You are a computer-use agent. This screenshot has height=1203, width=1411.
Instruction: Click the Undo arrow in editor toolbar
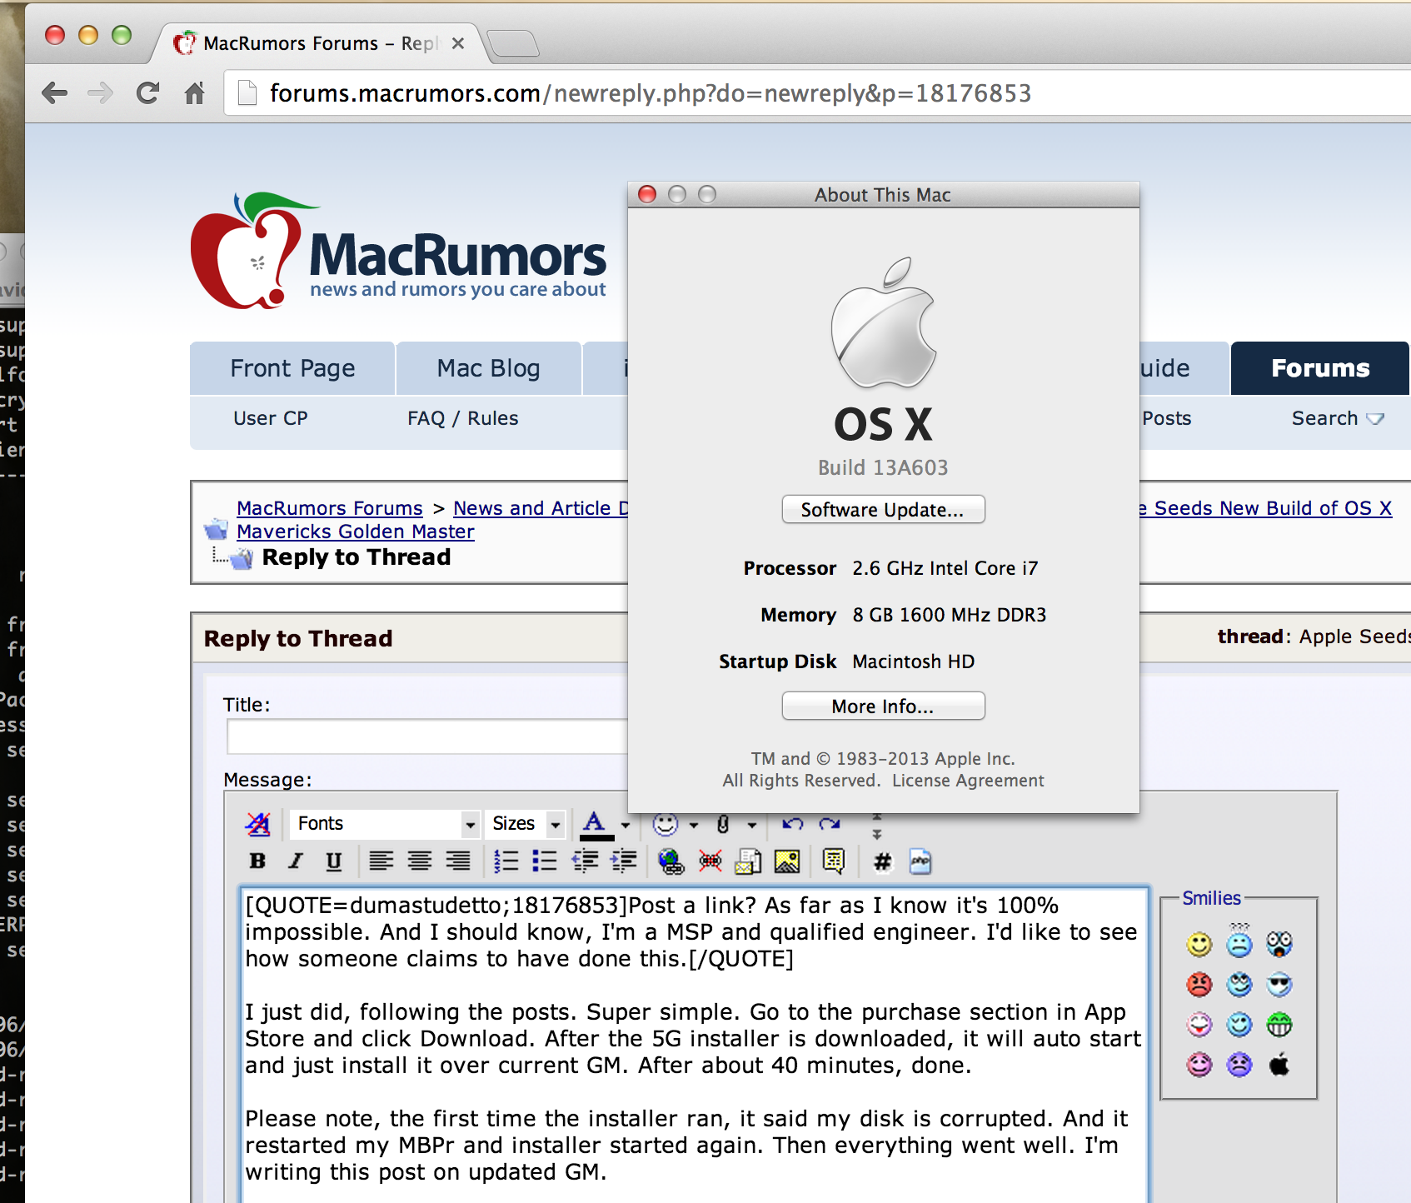(793, 824)
